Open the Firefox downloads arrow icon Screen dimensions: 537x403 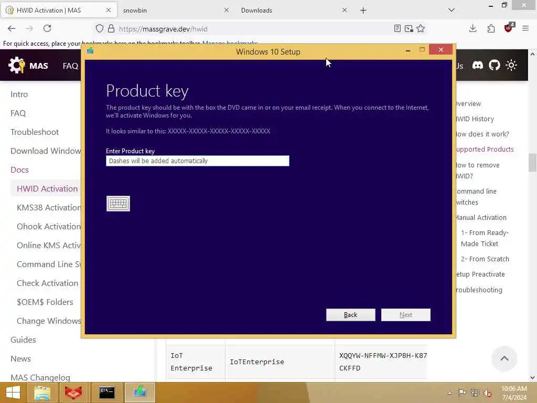(472, 28)
